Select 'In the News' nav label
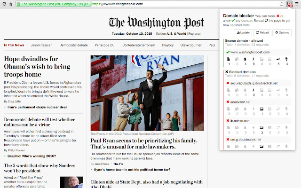This screenshot has height=188, width=301. tap(14, 45)
